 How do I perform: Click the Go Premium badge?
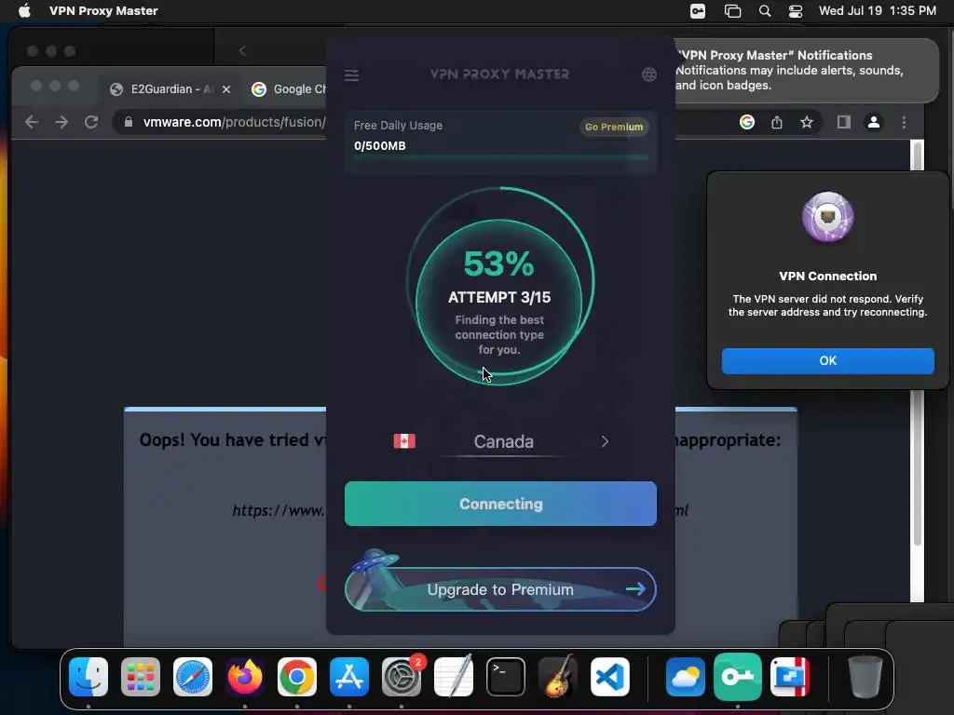point(614,127)
